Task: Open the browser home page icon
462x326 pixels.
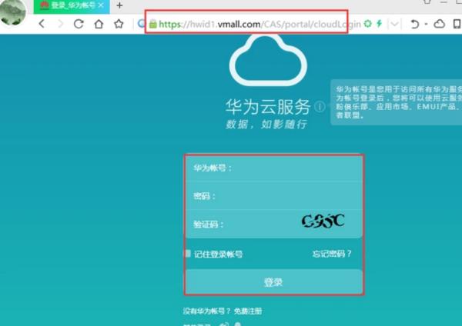Action: click(x=99, y=24)
